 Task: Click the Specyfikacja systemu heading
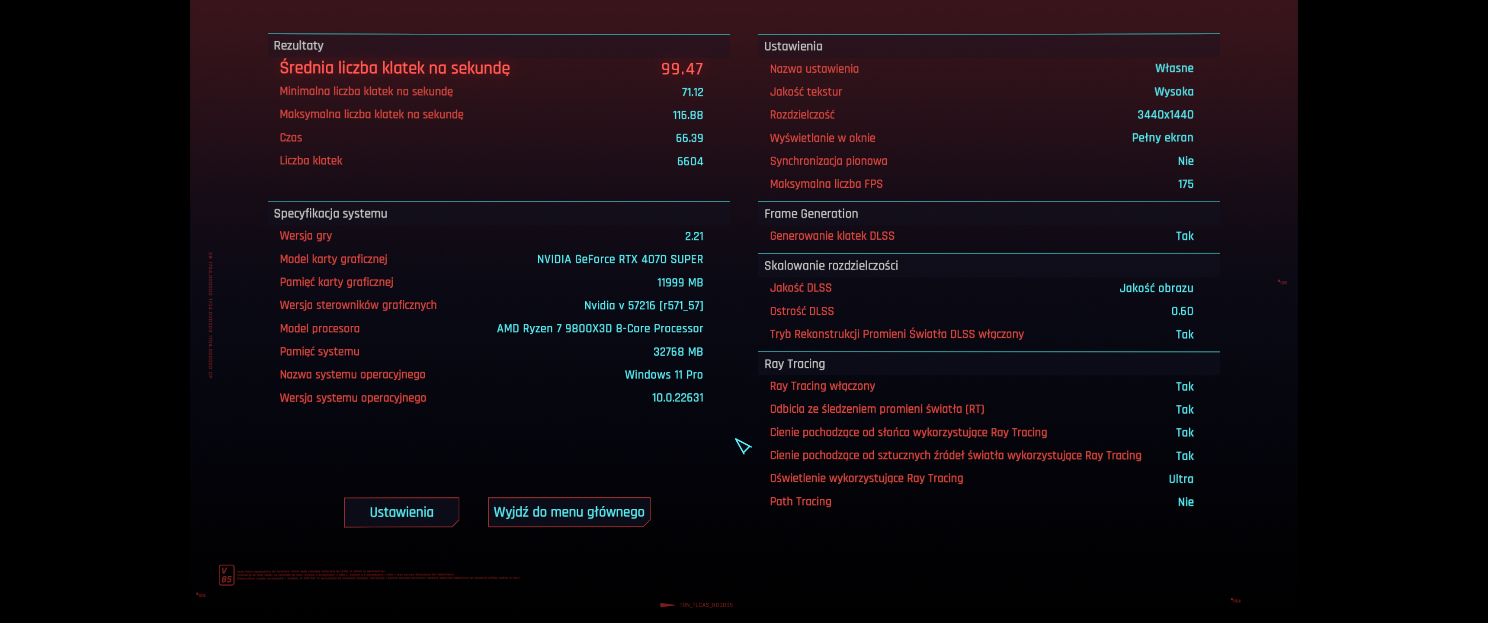[330, 213]
